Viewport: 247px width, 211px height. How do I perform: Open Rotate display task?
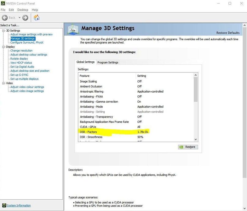click(x=19, y=59)
